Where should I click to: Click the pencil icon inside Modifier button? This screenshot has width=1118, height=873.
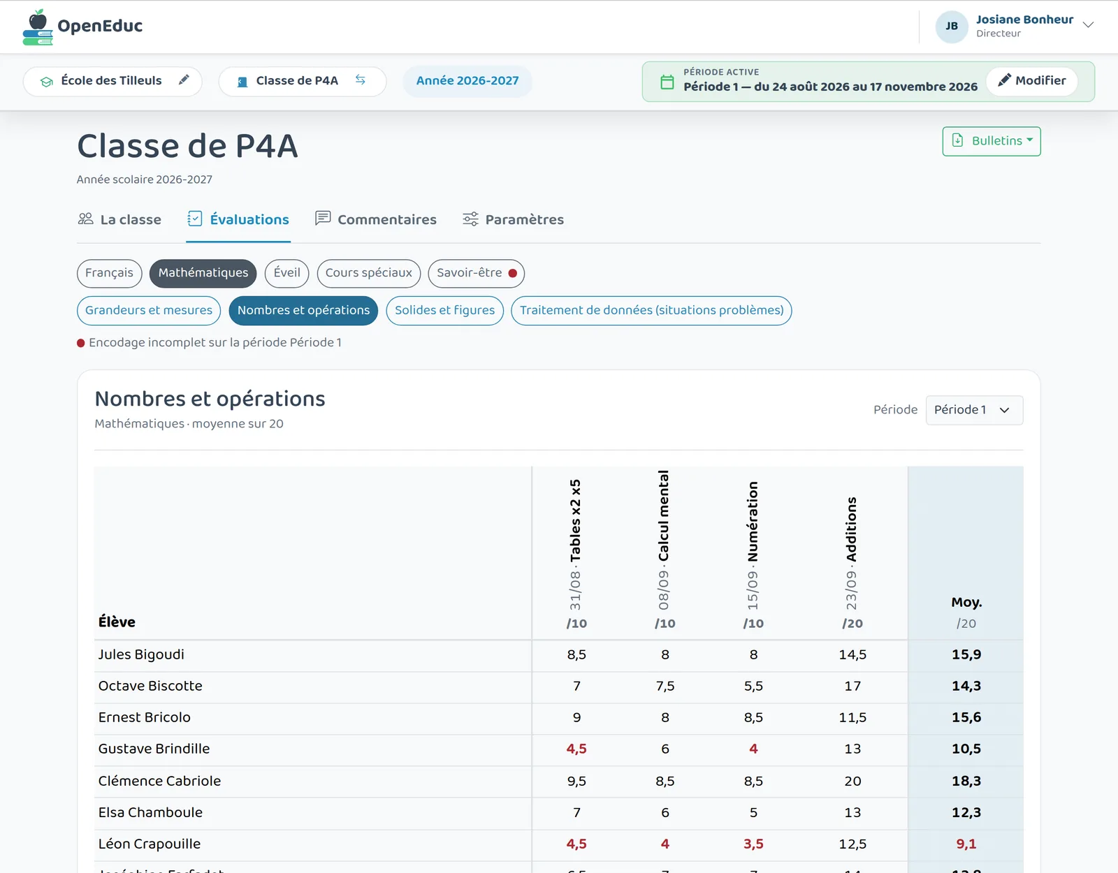pyautogui.click(x=1004, y=80)
